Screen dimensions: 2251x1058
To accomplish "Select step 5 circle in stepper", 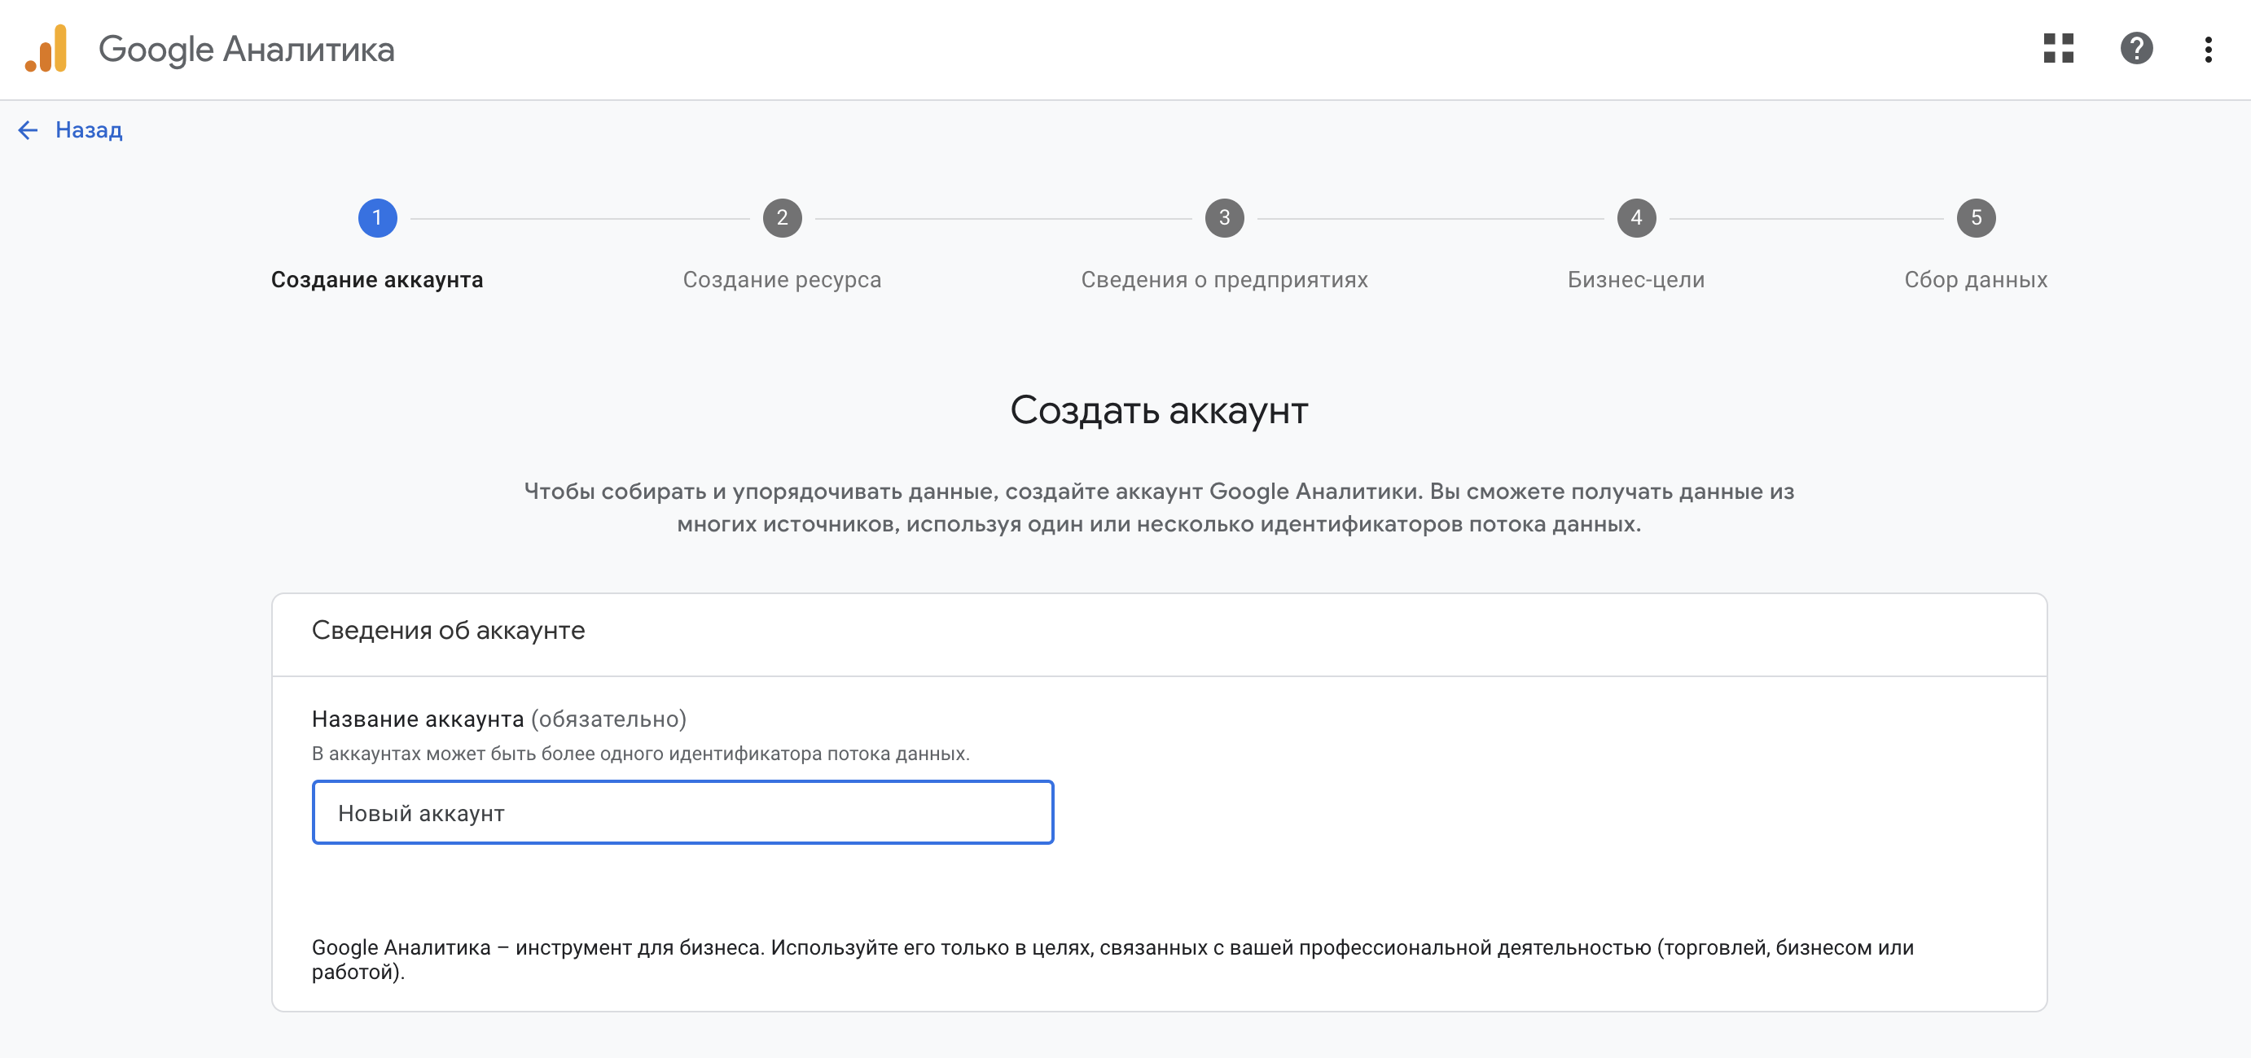I will point(1976,218).
